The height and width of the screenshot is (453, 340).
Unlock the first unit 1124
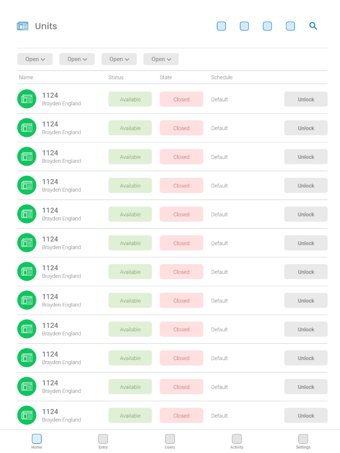coord(306,99)
